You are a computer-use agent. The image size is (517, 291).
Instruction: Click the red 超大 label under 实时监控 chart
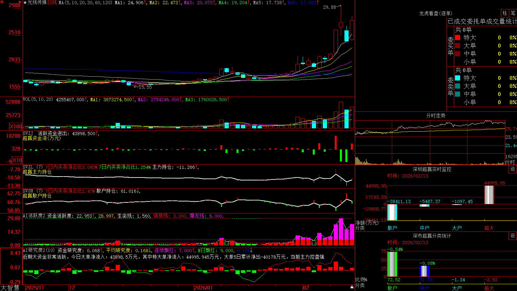point(489,228)
